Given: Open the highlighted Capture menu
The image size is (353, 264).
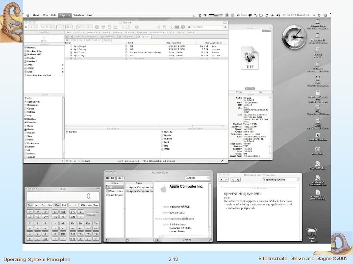Looking at the screenshot, I should [65, 15].
